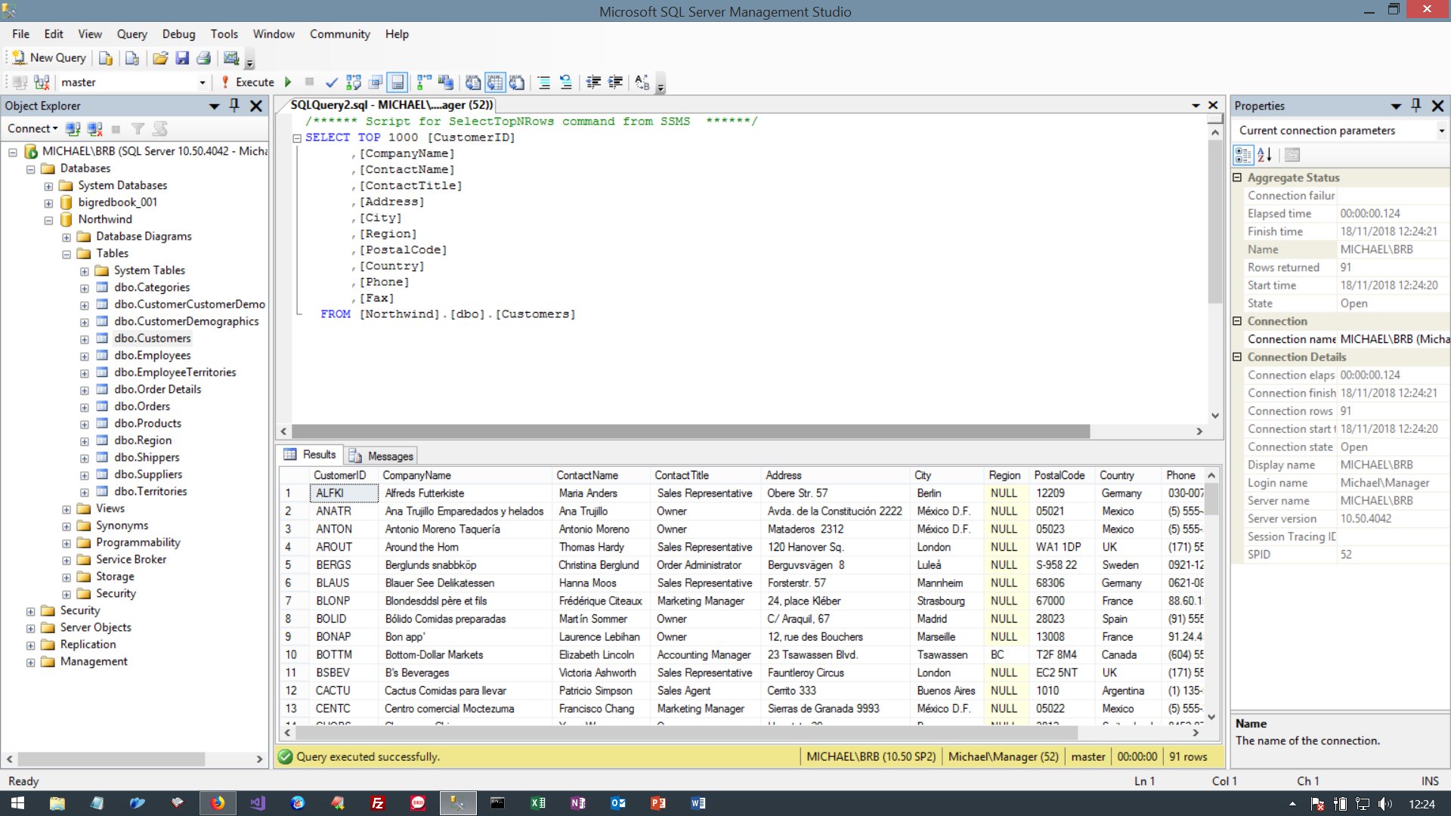Image resolution: width=1451 pixels, height=816 pixels.
Task: Click the CompanyName column header
Action: coord(466,475)
